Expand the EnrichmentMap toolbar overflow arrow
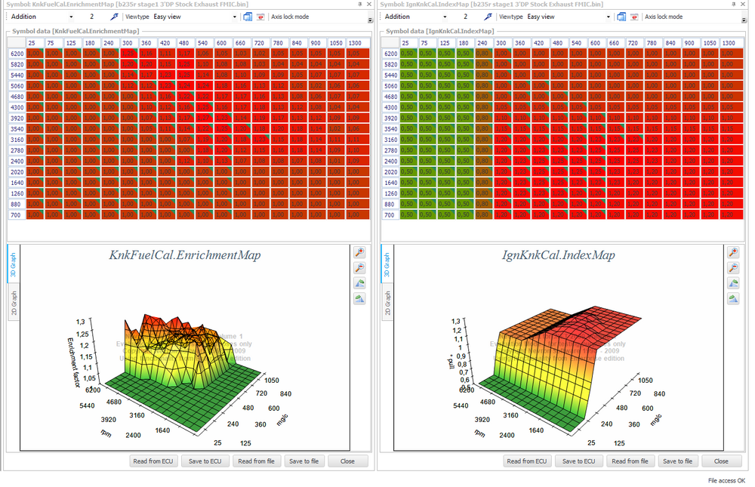755x487 pixels. coord(370,20)
